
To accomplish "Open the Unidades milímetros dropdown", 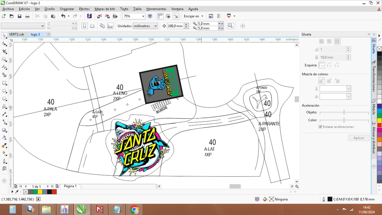I will tap(156, 26).
